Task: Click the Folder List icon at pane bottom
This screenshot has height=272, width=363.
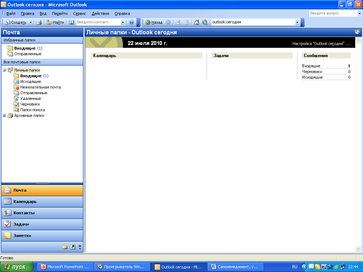Action: [x=65, y=247]
